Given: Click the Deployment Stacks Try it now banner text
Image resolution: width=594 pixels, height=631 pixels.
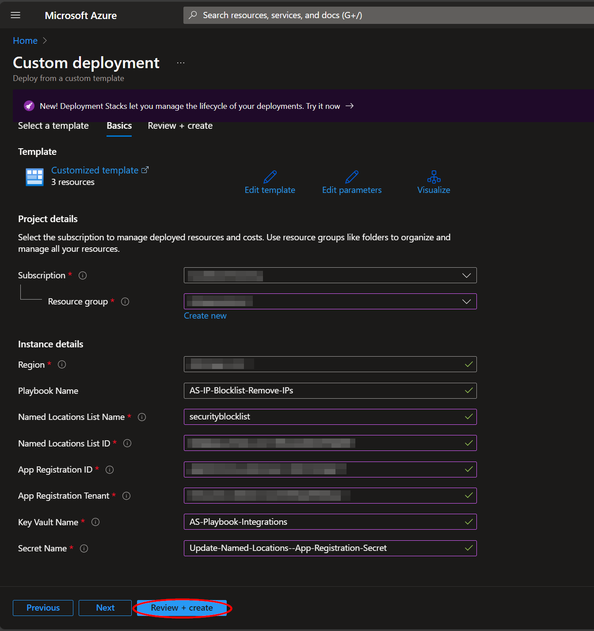Looking at the screenshot, I should pyautogui.click(x=190, y=106).
